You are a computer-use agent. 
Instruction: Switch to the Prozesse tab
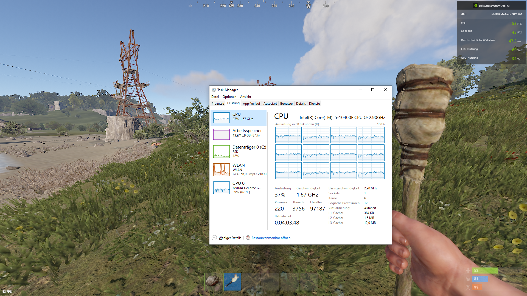tap(218, 104)
